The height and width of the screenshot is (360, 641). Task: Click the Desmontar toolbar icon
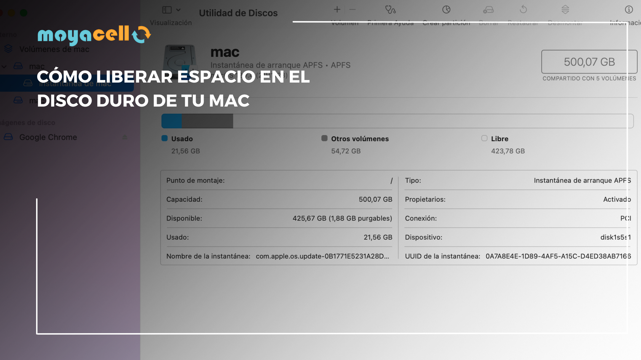[565, 10]
